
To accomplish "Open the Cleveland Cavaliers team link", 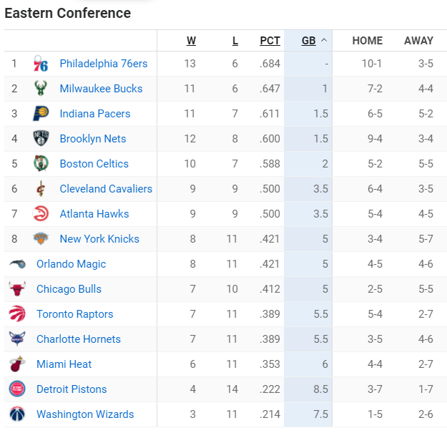I will [x=106, y=189].
